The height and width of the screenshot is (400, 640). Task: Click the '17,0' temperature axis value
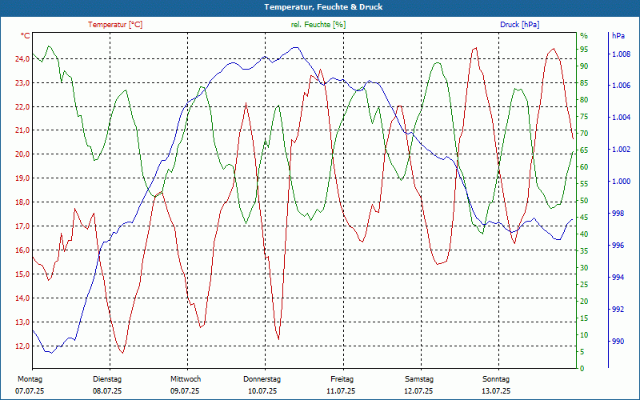coord(22,226)
